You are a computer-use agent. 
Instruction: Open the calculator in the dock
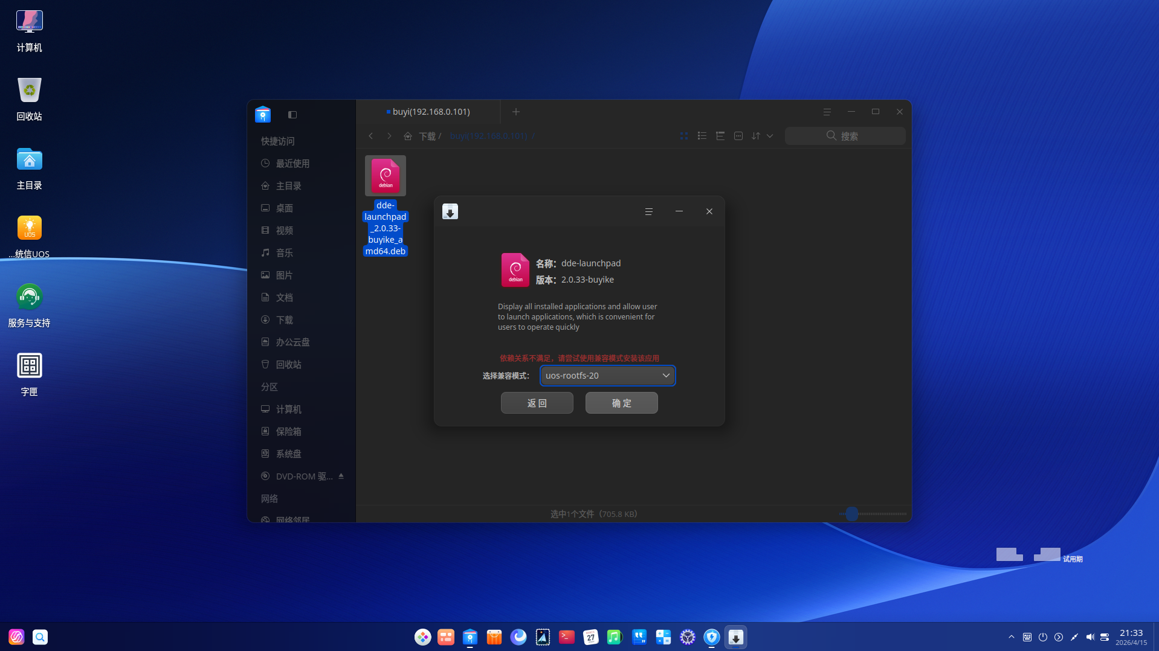pyautogui.click(x=663, y=637)
